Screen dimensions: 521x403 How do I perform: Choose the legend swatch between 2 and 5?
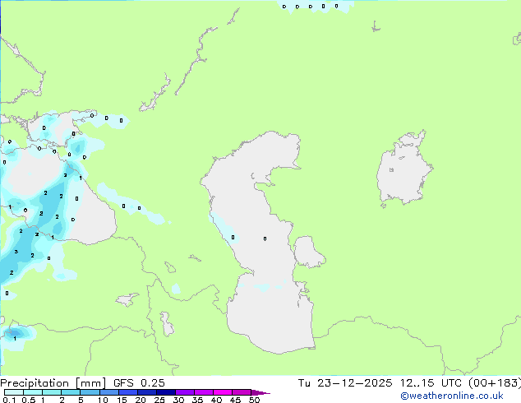coord(71,392)
